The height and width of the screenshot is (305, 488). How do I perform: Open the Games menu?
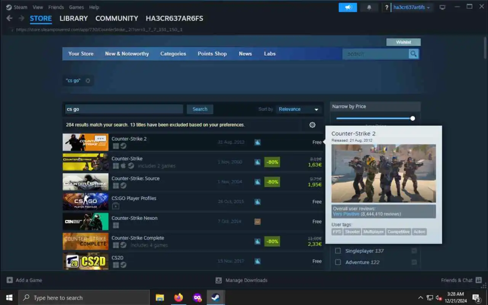[x=77, y=7]
